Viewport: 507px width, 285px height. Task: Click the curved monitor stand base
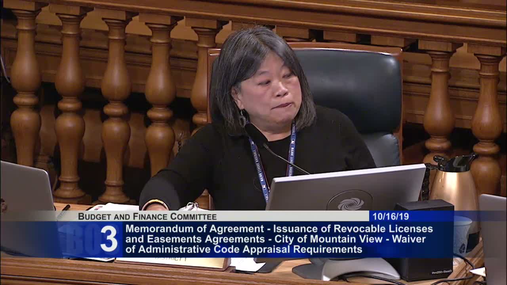point(346,269)
